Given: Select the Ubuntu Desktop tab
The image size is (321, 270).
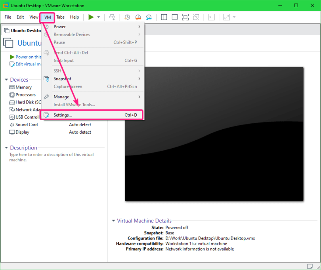Looking at the screenshot, I should [x=23, y=31].
